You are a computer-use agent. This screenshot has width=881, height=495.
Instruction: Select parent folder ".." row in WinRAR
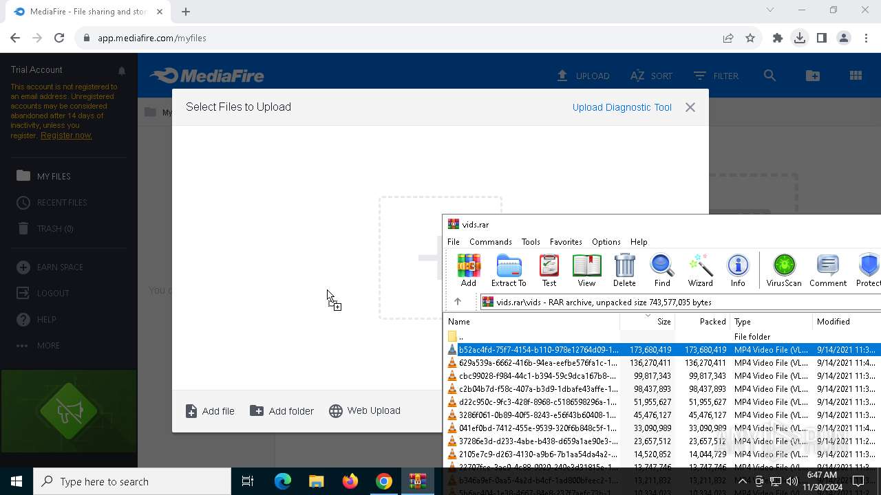(x=663, y=337)
